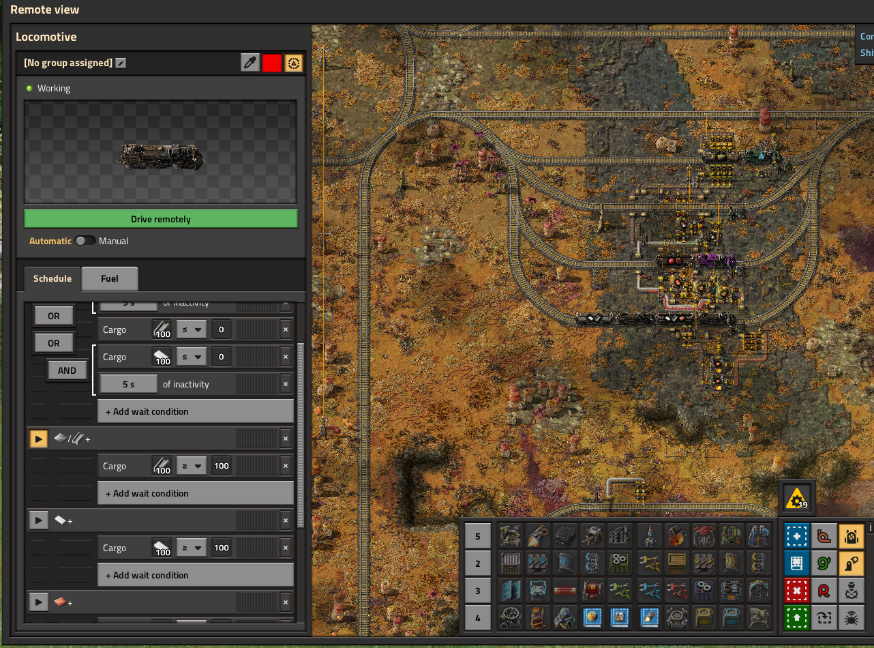The width and height of the screenshot is (874, 648).
Task: Click the orange spiral shortcut icon
Action: point(824,536)
